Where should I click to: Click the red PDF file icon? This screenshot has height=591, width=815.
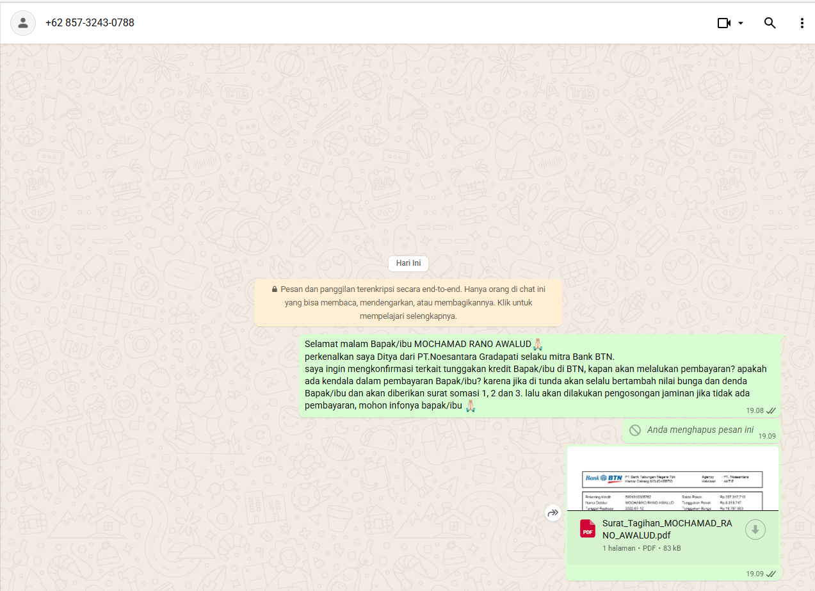pyautogui.click(x=587, y=529)
